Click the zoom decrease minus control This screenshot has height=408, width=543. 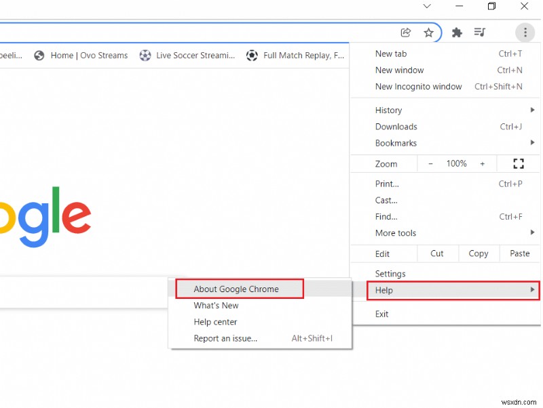click(x=431, y=163)
